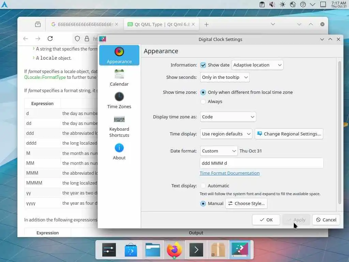Image resolution: width=349 pixels, height=262 pixels.
Task: Click the 'dddd' expression table cell
Action: coord(43,143)
